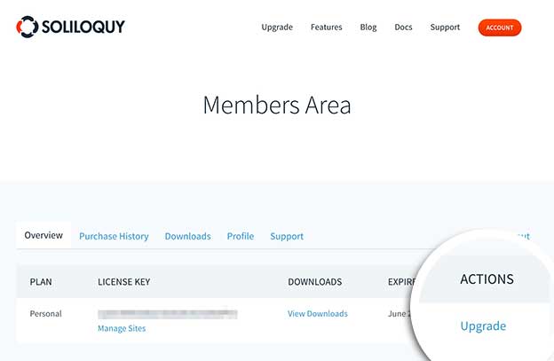Viewport: 554px width, 361px height.
Task: Select the Overview tab
Action: pos(44,235)
